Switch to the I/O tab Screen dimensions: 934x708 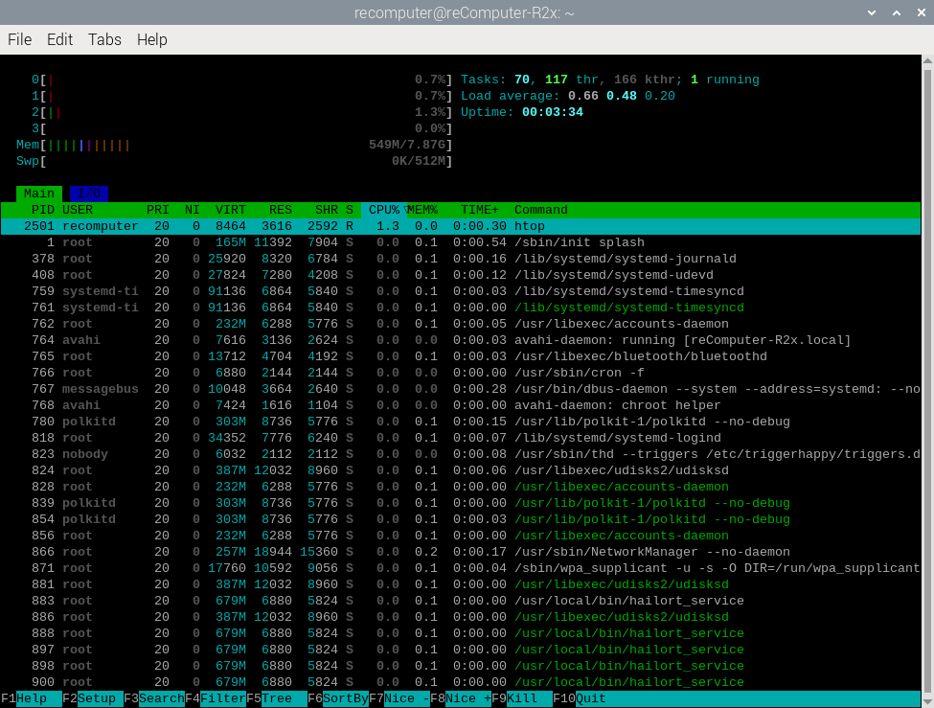click(x=89, y=194)
